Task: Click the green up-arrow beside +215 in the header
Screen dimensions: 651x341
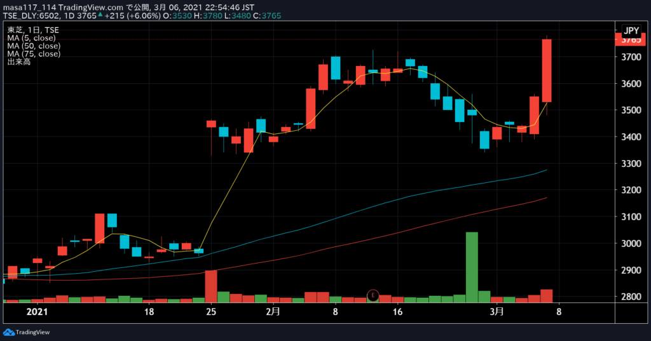Action: [100, 15]
